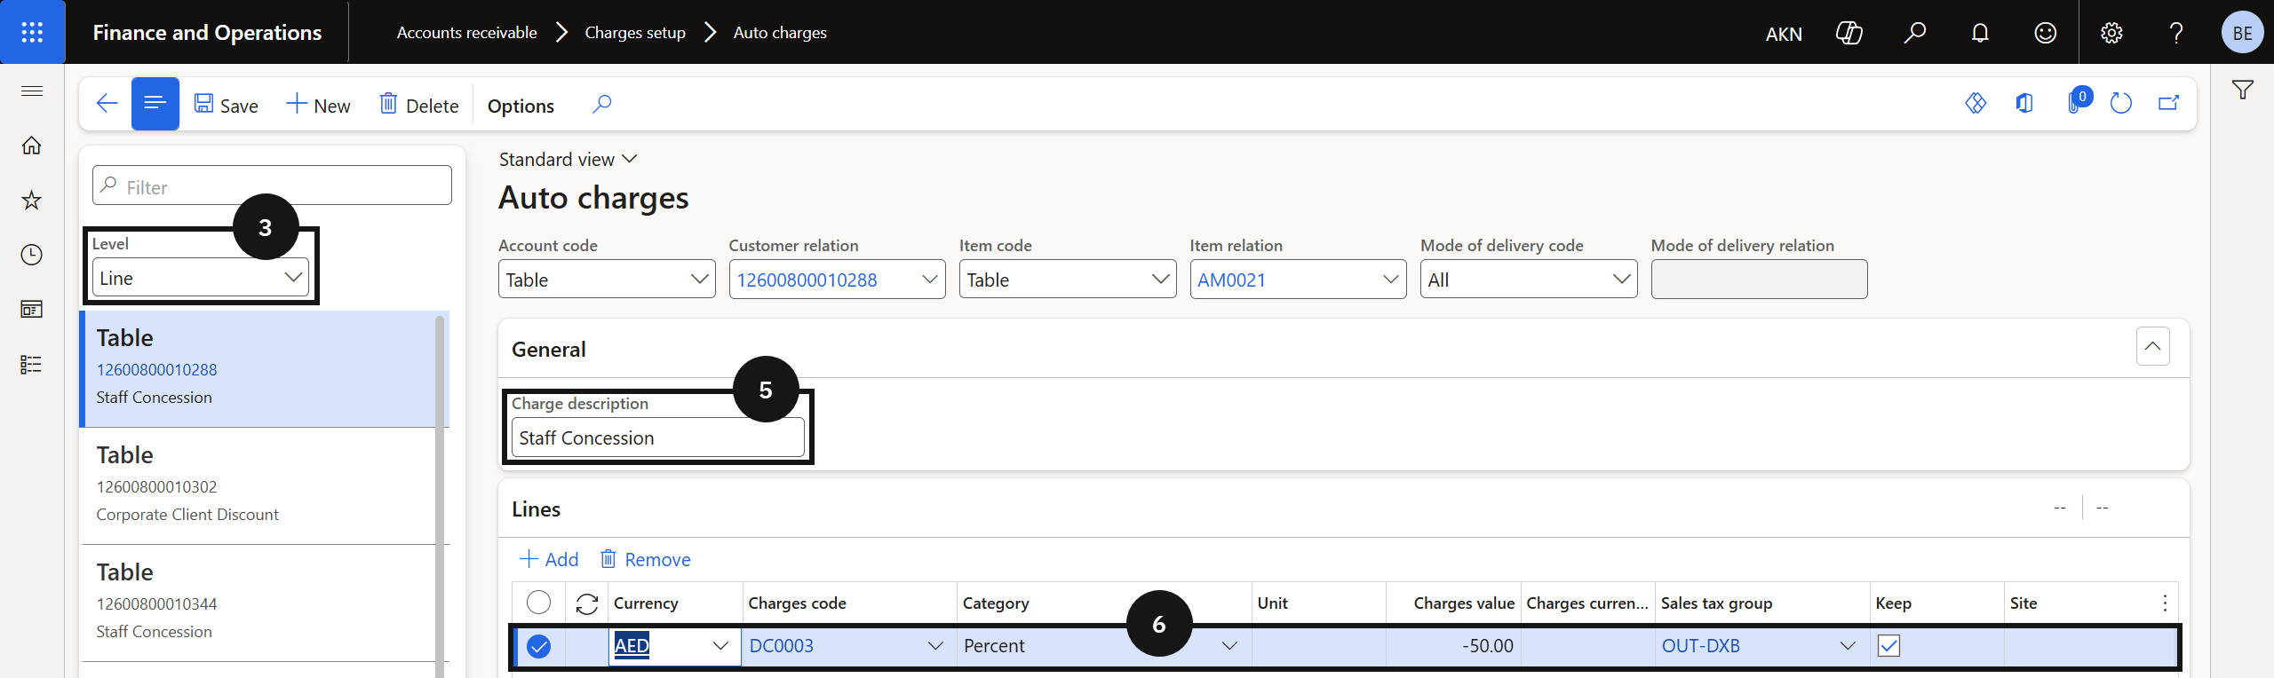The height and width of the screenshot is (678, 2274).
Task: Select the AED line row checkmark
Action: pos(538,646)
